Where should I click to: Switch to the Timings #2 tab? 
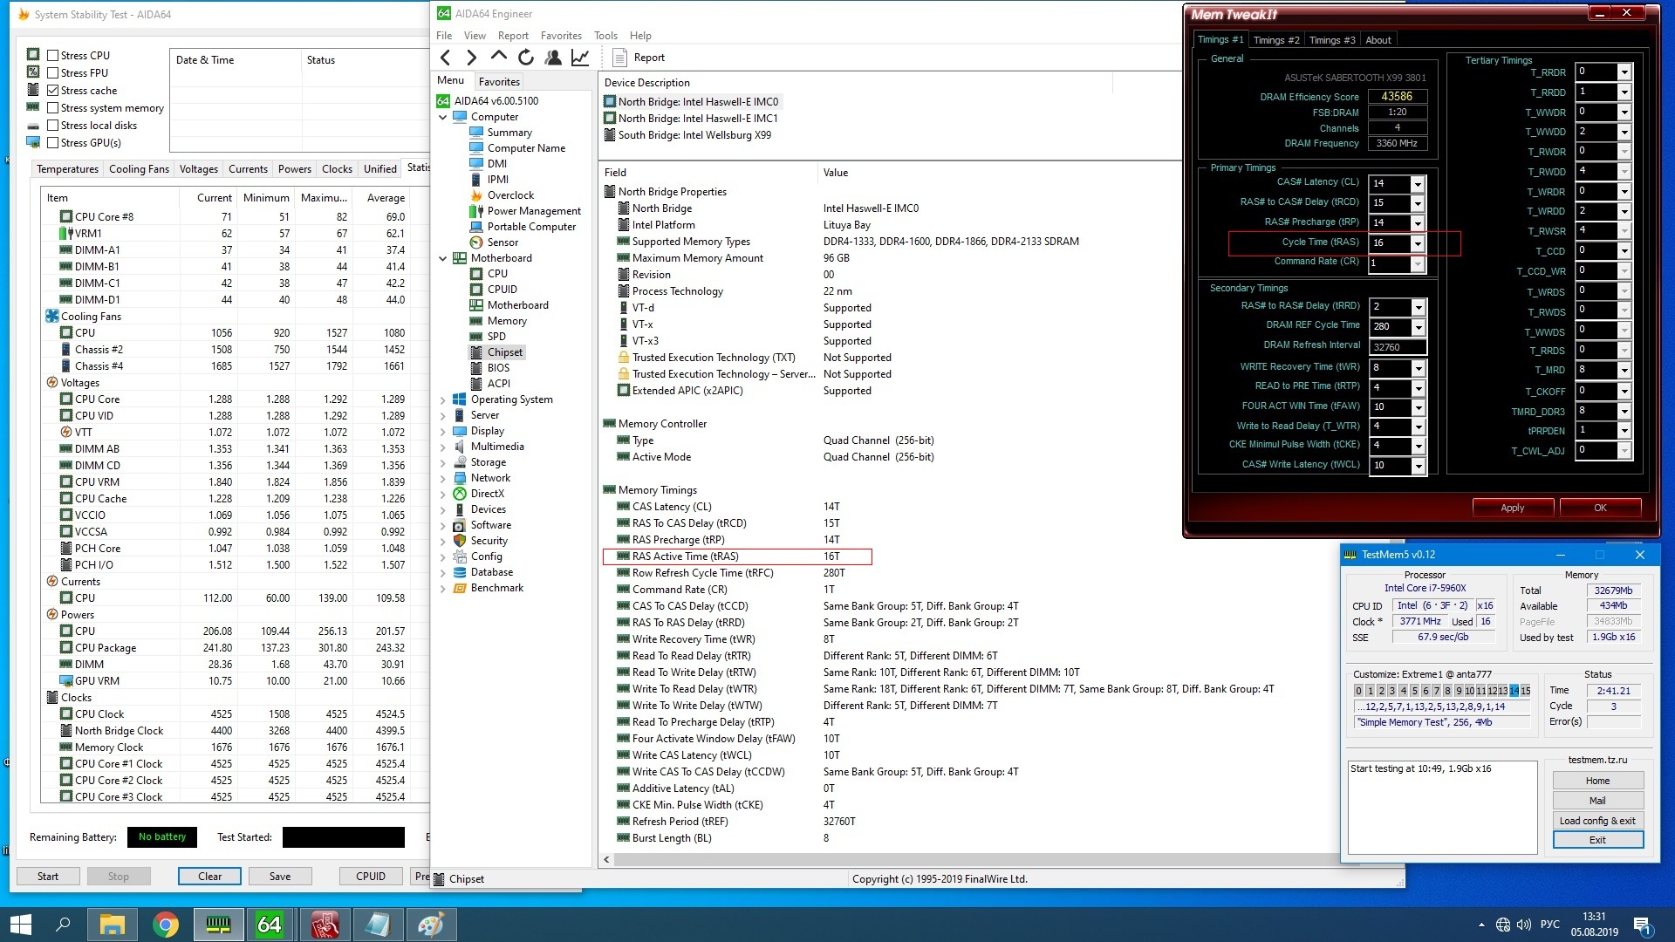[1275, 40]
